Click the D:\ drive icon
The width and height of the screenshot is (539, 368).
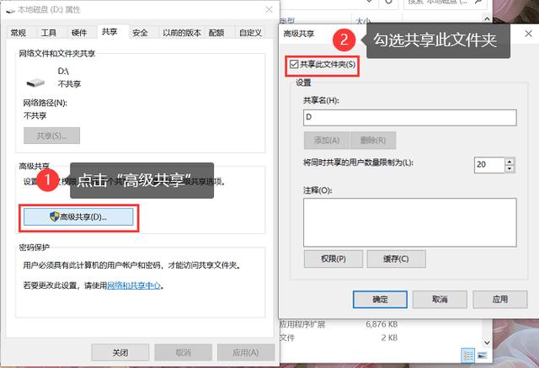(x=35, y=83)
